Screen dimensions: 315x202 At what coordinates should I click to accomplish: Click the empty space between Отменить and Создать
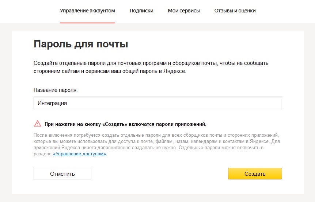coord(159,174)
